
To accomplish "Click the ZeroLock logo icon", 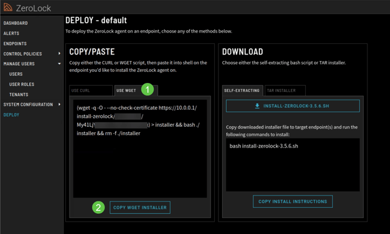I will point(8,8).
